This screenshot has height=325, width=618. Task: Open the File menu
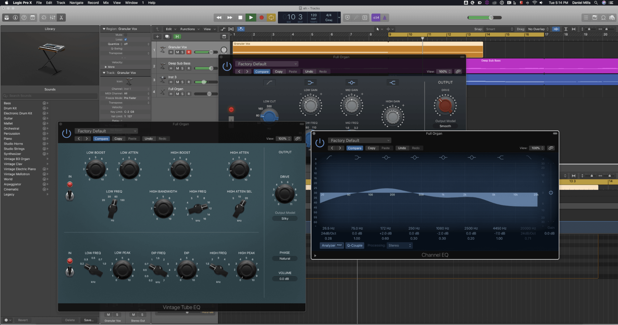coord(39,2)
